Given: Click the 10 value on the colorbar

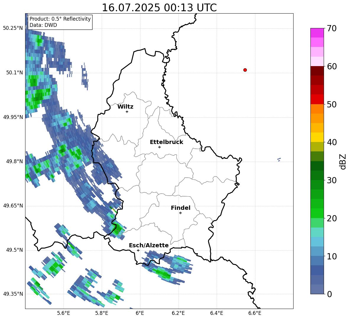Looking at the screenshot, I should (331, 256).
